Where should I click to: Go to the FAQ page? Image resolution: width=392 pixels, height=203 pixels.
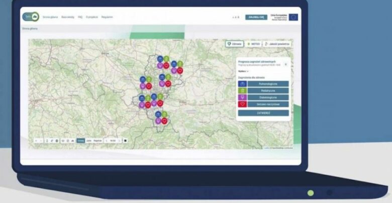80,17
